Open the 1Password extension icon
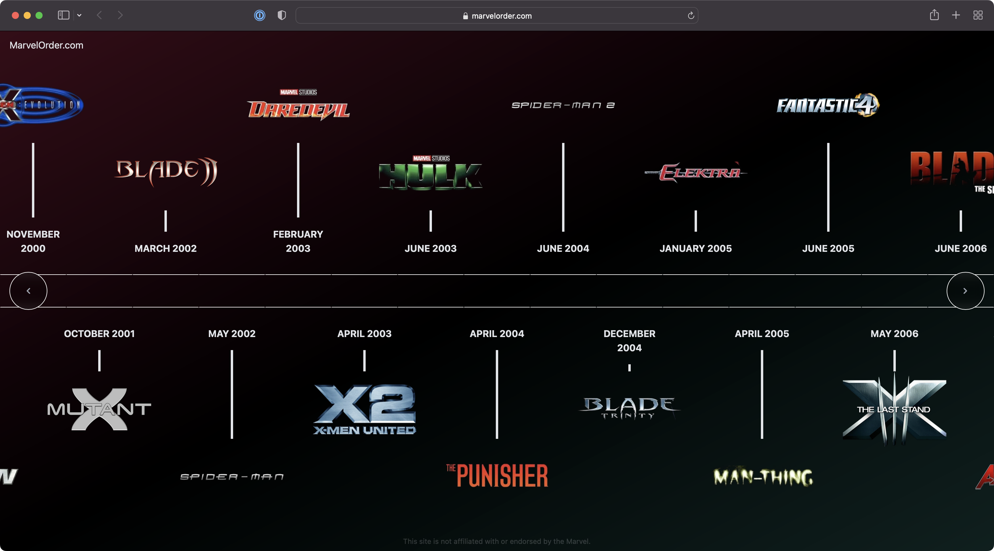 pos(260,15)
